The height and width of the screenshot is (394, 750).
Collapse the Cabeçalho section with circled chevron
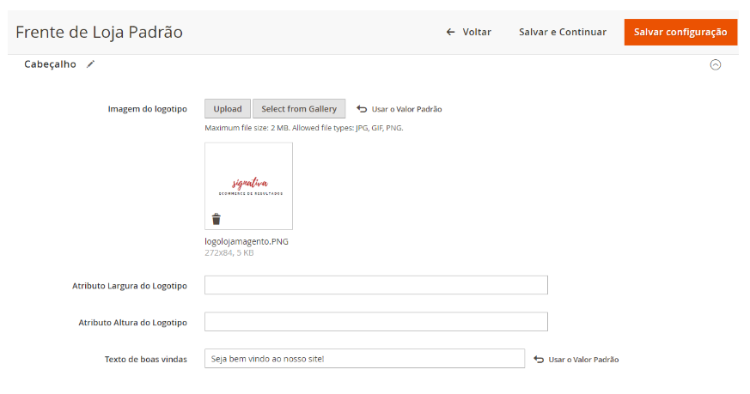(715, 64)
